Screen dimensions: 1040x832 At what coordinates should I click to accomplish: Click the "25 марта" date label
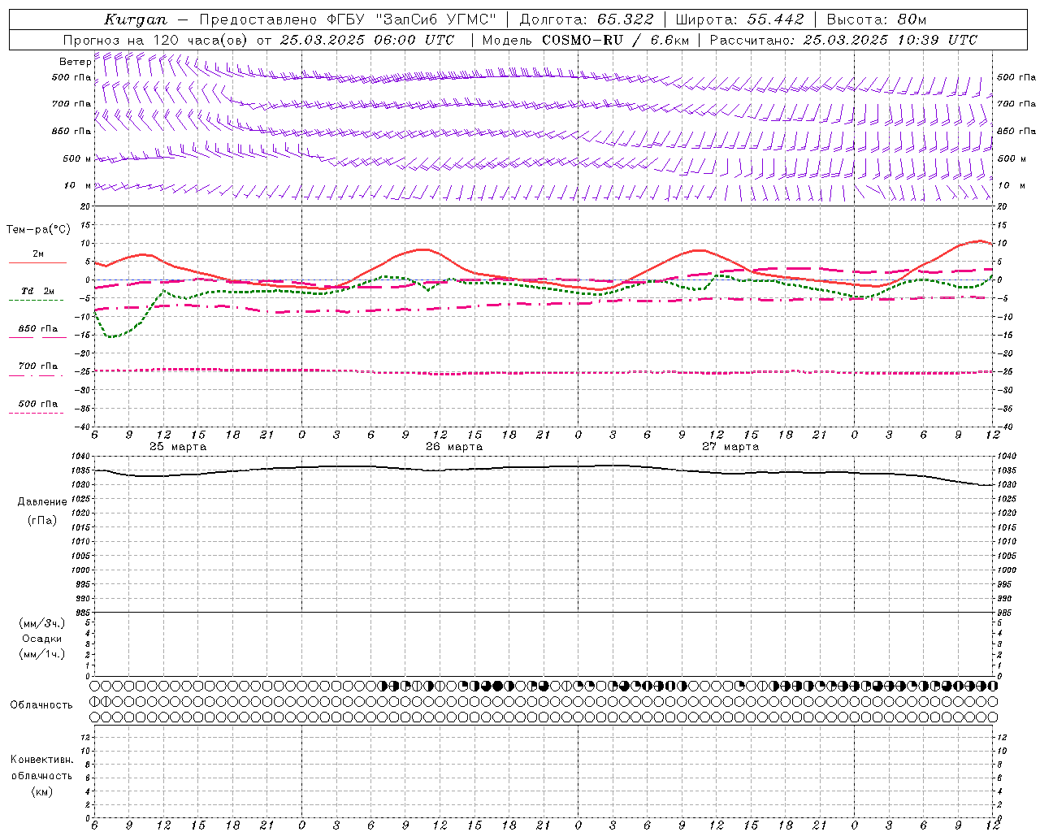click(x=178, y=447)
